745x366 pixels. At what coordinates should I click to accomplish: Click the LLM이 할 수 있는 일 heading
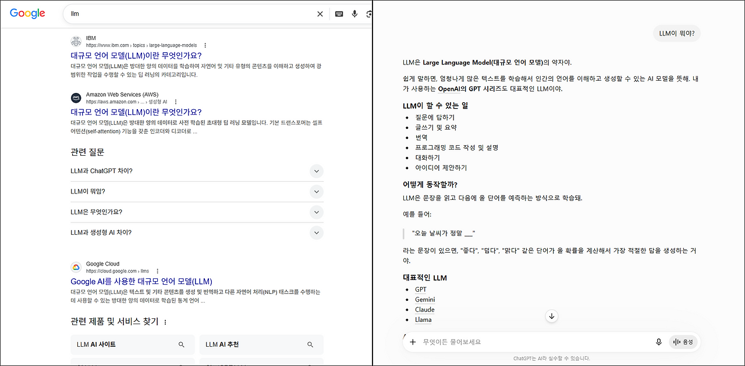click(x=435, y=106)
